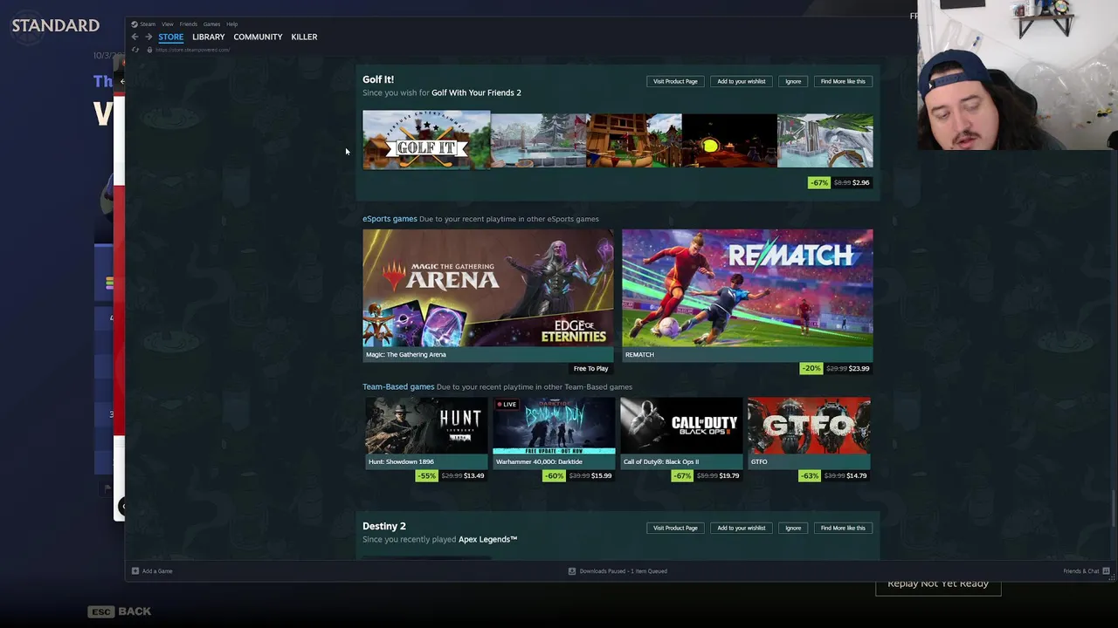The image size is (1118, 628).
Task: View the Golf It! wooden course screenshot
Action: coord(634,140)
